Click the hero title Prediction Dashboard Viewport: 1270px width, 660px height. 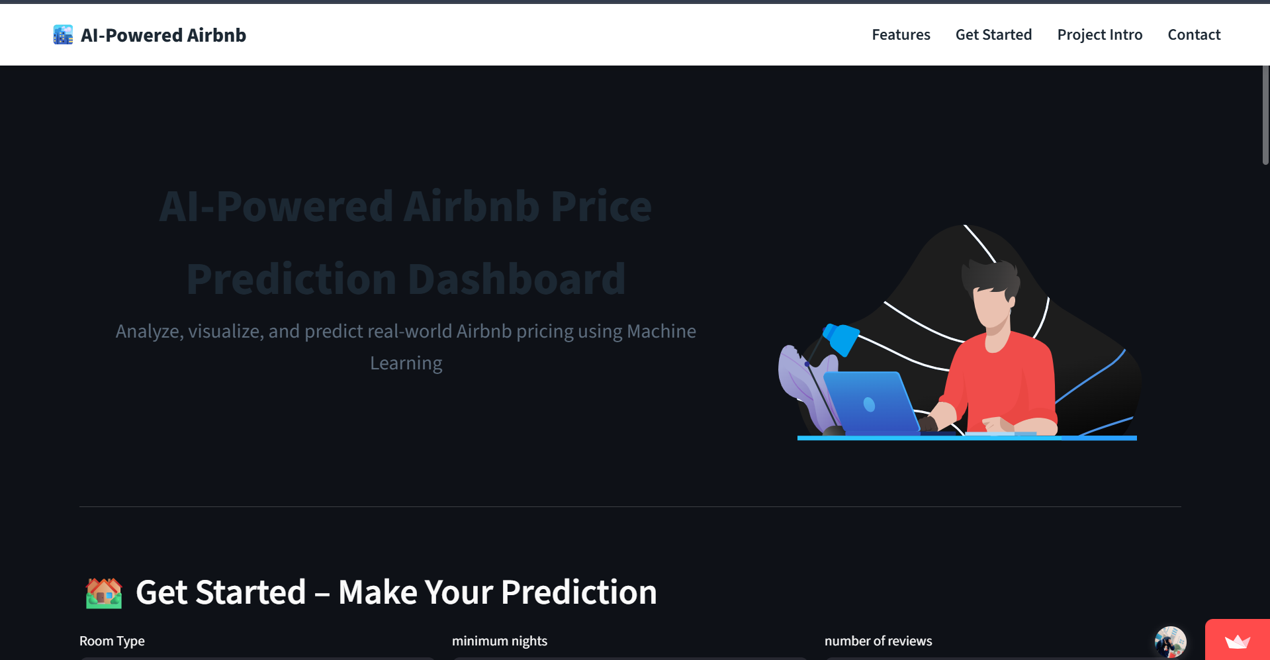[406, 278]
